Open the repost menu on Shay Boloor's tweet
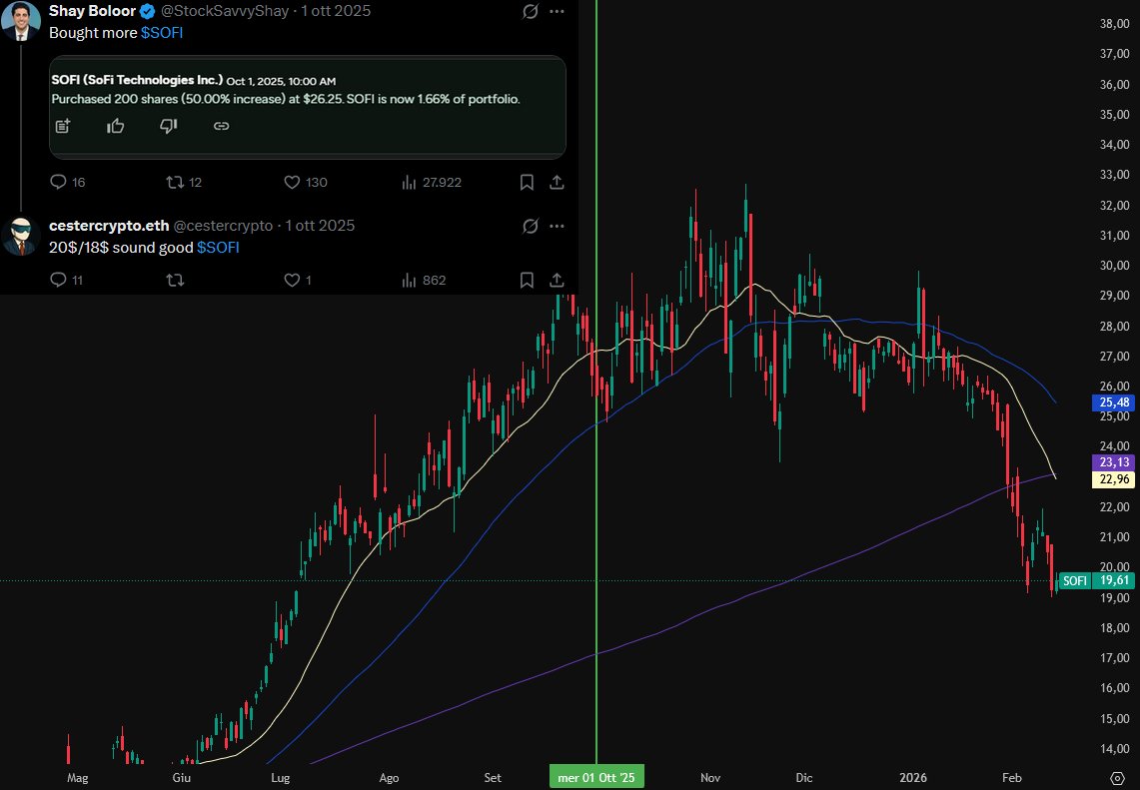Viewport: 1140px width, 790px height. [x=175, y=182]
